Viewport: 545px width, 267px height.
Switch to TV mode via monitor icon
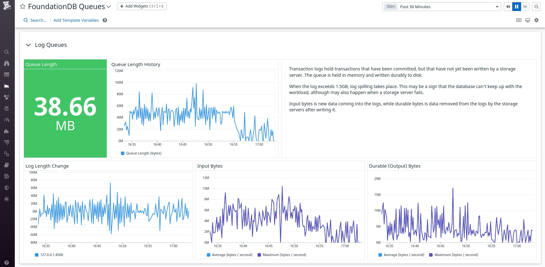(x=528, y=20)
